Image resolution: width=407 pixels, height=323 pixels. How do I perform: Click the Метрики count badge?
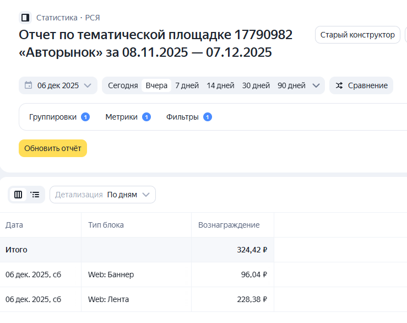(x=146, y=117)
